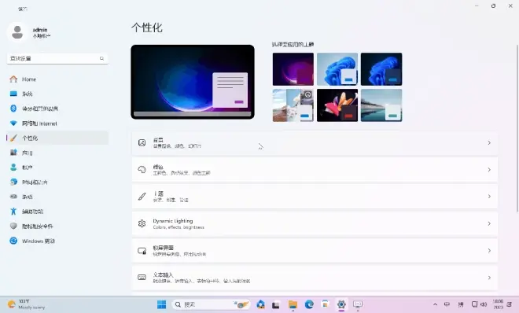Open the 应用 (Apps) sidebar item

[x=57, y=153]
